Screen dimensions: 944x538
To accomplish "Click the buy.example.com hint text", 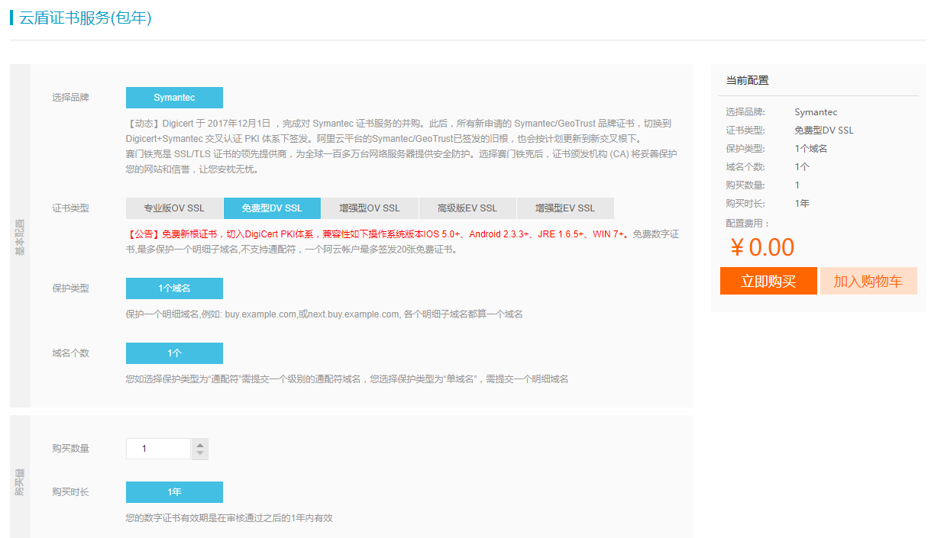I will pyautogui.click(x=325, y=314).
